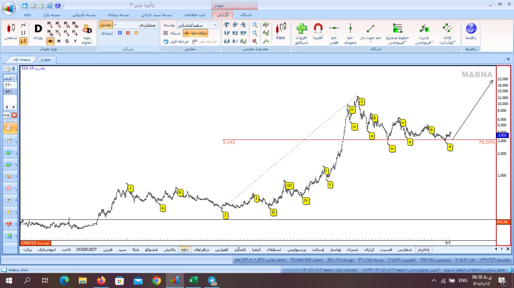Select the H4 four-hour timeframe
Image resolution: width=514 pixels, height=288 pixels.
[x=75, y=33]
